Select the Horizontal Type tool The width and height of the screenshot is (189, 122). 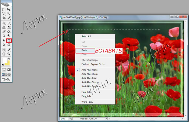tap(9, 40)
